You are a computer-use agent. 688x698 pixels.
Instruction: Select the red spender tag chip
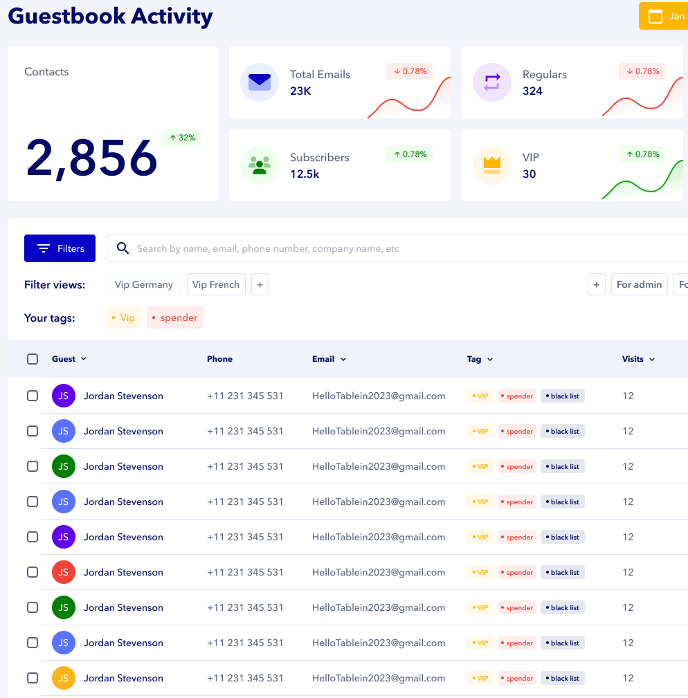point(175,318)
